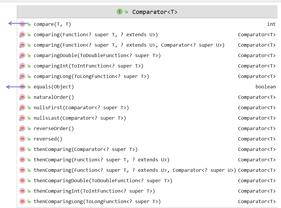The height and width of the screenshot is (208, 281).
Task: Select the reverseOrder() method
Action: (54, 128)
